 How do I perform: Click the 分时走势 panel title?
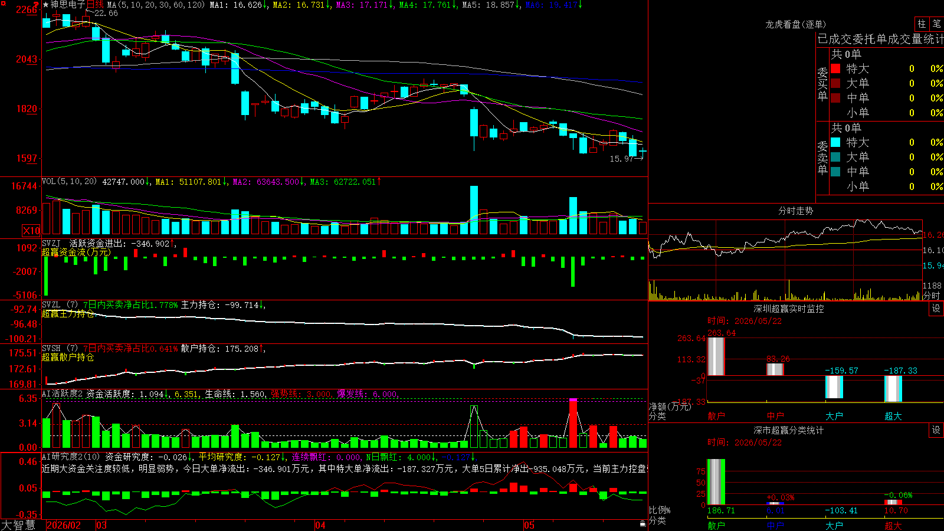(795, 211)
